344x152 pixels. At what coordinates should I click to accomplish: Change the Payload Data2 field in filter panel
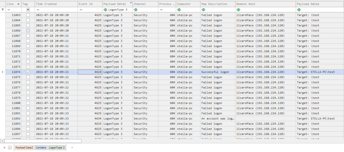tap(24, 147)
